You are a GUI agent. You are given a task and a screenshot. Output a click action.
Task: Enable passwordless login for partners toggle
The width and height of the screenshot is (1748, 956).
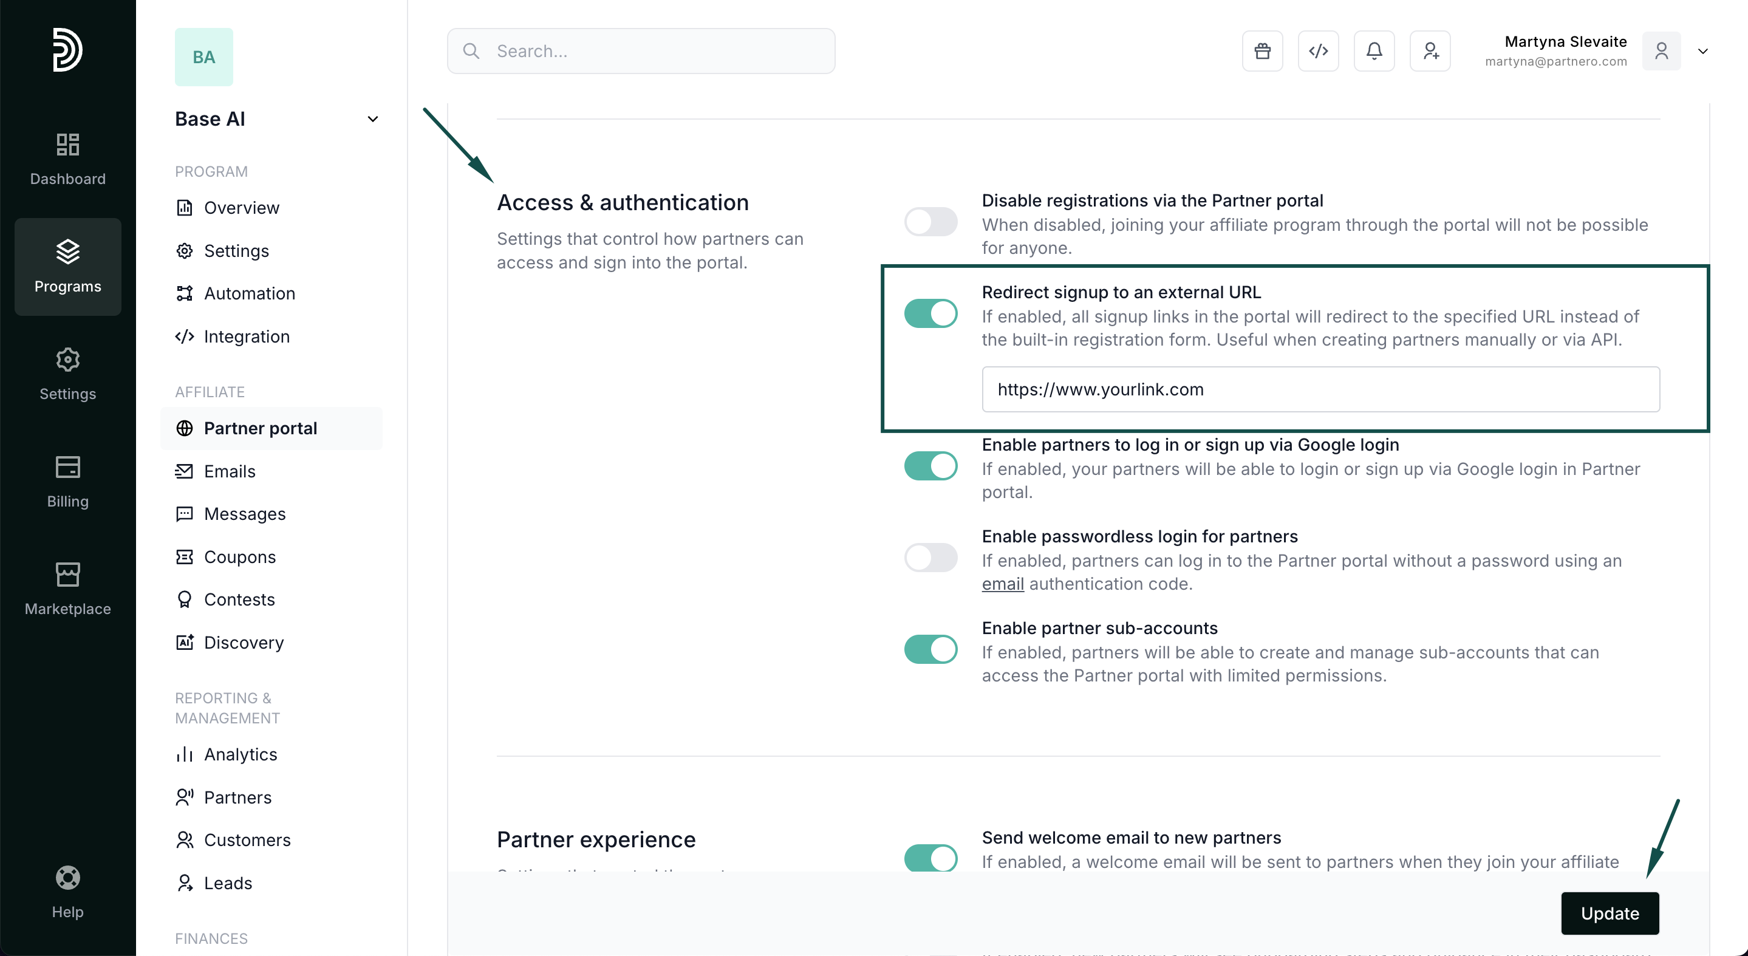tap(930, 558)
